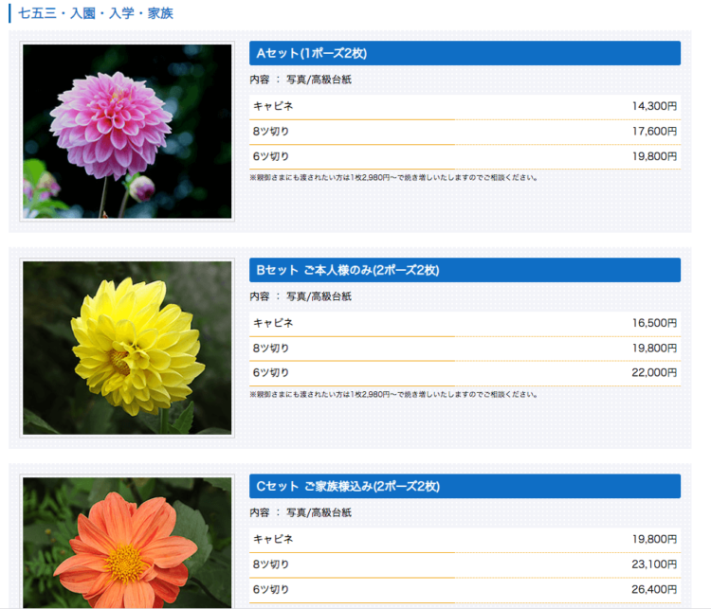Select the 19,800円 price in Bセット
This screenshot has width=711, height=609.
click(x=654, y=348)
